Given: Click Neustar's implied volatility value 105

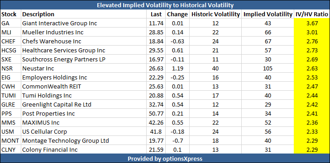Looking at the screenshot, I should tap(268, 68).
